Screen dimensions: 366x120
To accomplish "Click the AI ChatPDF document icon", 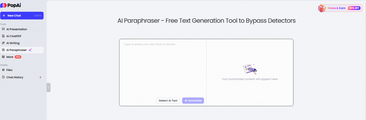I will coord(3,36).
